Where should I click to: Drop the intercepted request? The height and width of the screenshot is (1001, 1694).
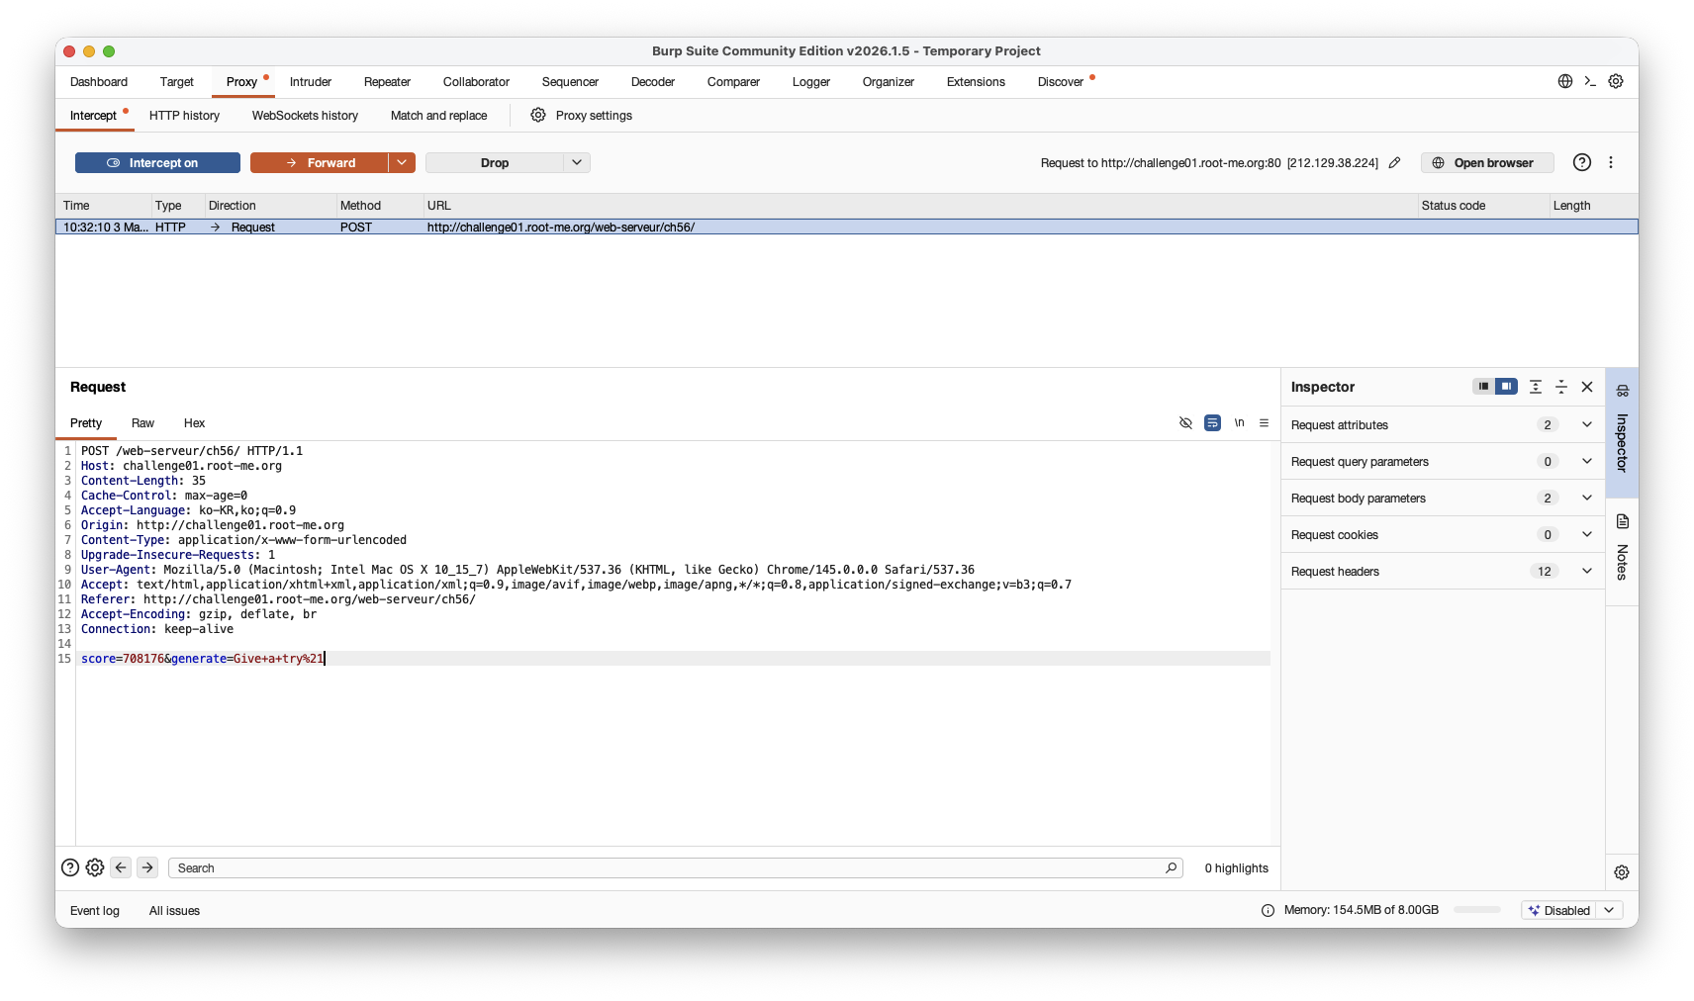click(494, 162)
